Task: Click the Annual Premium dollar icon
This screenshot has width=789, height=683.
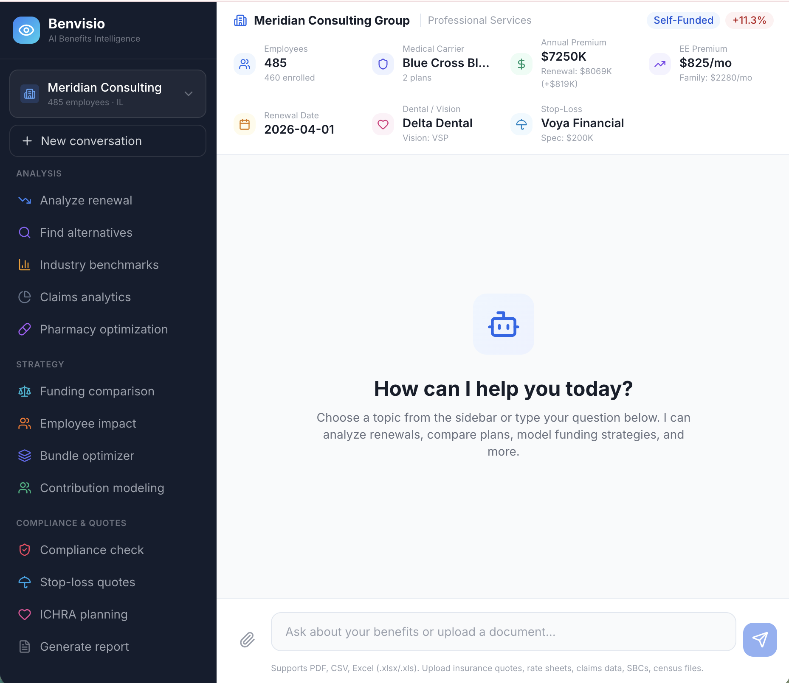Action: tap(521, 64)
